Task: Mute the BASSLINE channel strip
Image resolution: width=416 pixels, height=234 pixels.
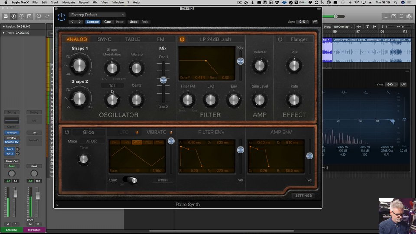Action: [x=8, y=224]
